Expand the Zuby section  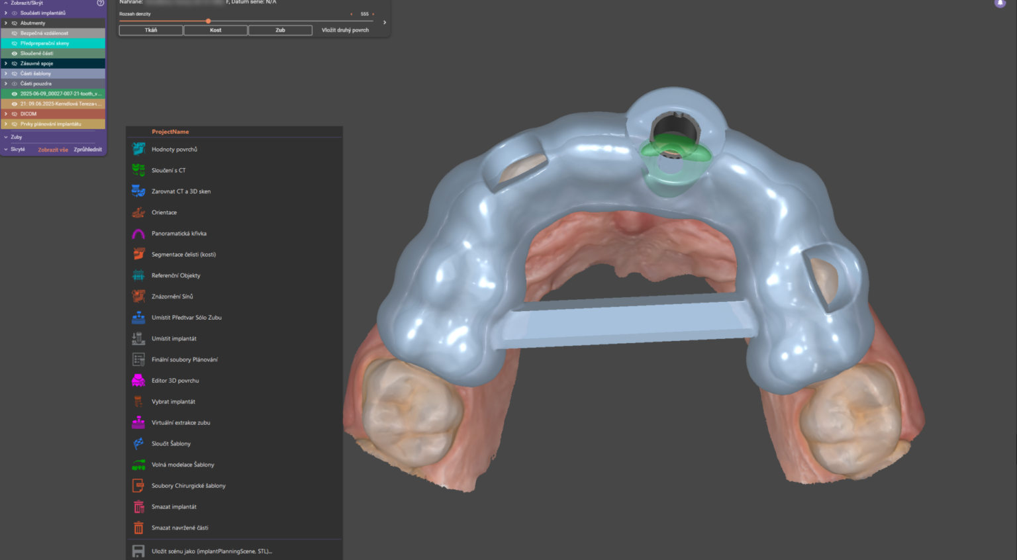coord(6,137)
